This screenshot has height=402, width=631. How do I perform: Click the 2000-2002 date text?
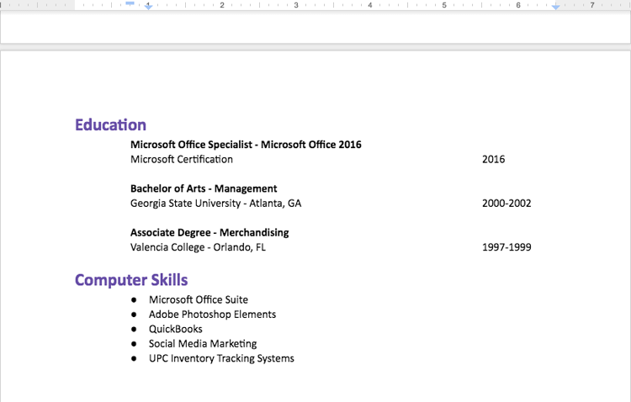(506, 204)
